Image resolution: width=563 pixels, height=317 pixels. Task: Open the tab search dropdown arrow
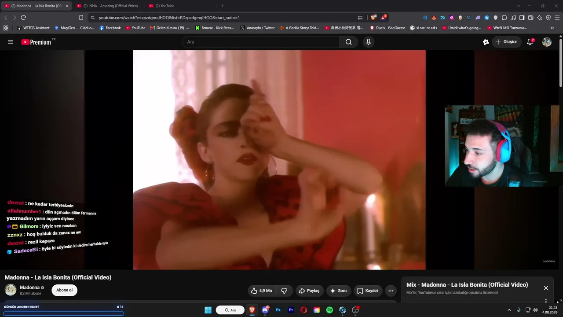[x=519, y=6]
